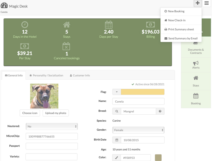Click the MicroChip input field
Screen dimensions: 212x161
click(x=52, y=136)
